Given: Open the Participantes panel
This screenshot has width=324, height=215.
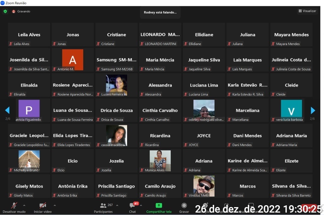Looking at the screenshot, I should (x=103, y=206).
